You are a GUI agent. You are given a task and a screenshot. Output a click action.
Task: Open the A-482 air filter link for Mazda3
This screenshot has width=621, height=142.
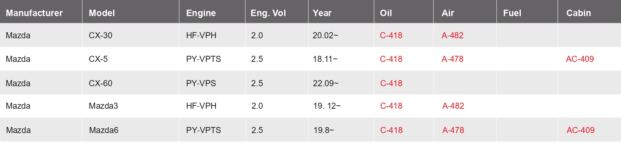tap(453, 106)
